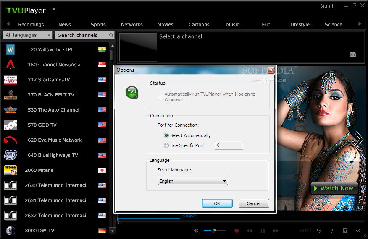
Task: Expand the All languages dropdown
Action: (x=28, y=35)
